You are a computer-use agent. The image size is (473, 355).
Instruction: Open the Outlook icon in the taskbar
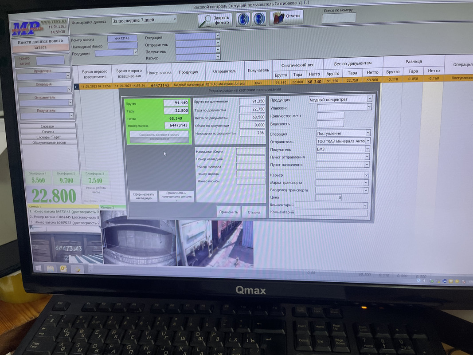point(63,268)
